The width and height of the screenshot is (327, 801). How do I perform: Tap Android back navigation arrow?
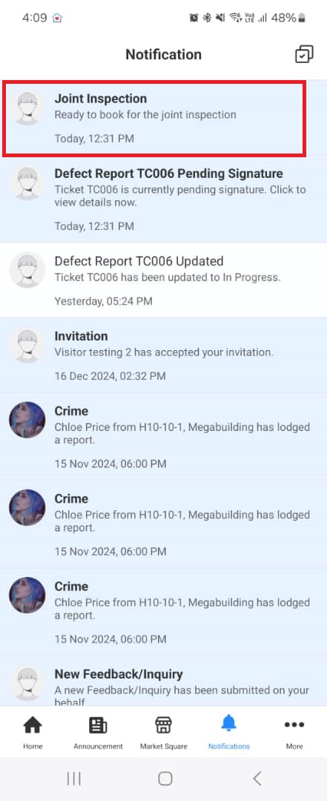257,779
